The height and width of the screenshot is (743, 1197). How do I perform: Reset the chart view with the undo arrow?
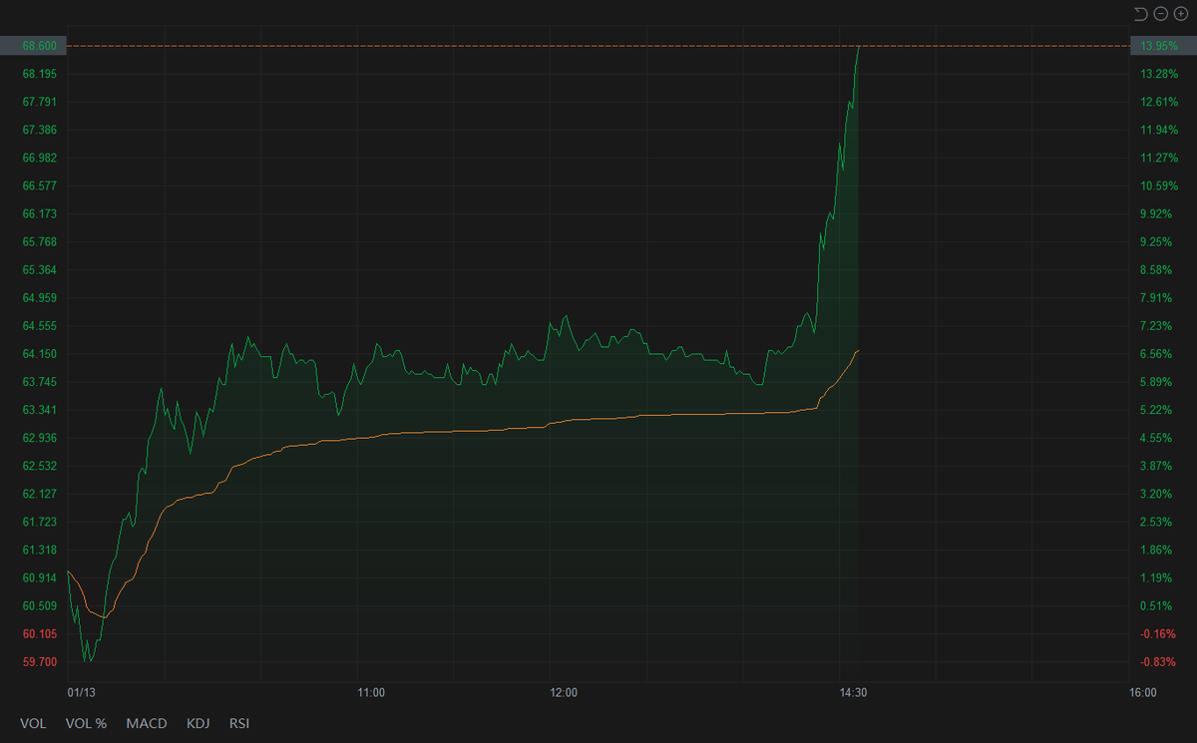point(1141,13)
